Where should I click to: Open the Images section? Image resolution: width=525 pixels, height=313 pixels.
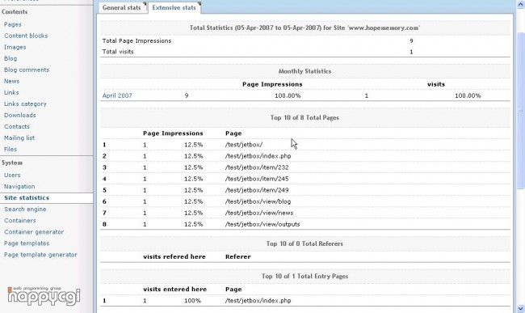15,47
